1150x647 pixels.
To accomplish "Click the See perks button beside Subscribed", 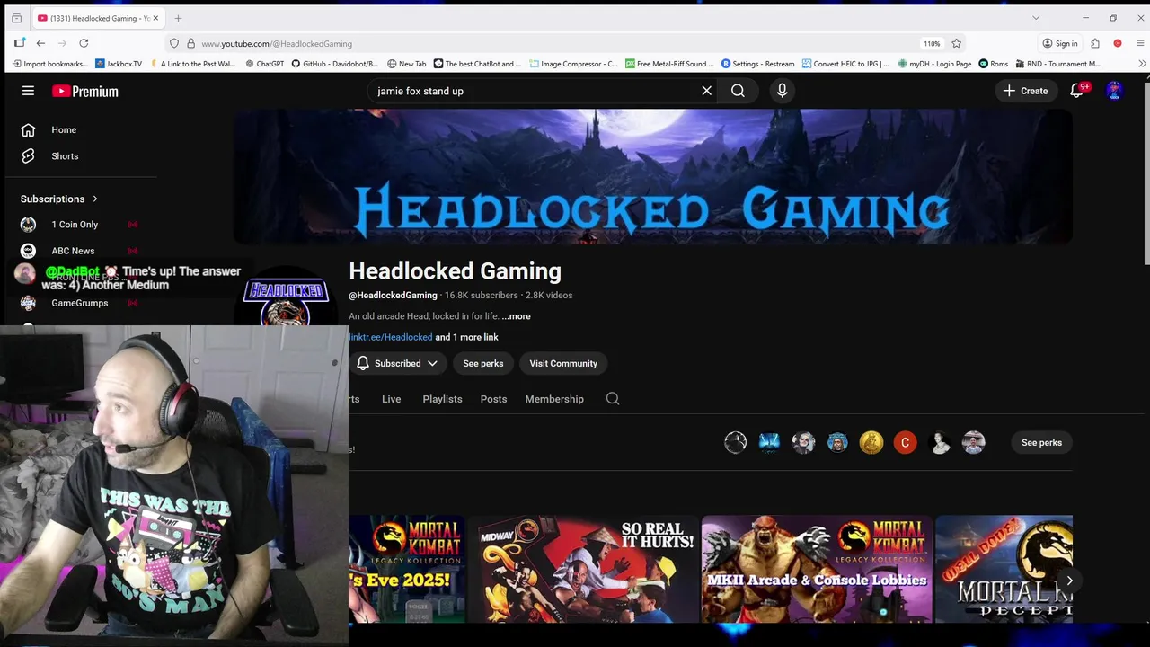I will click(x=483, y=363).
